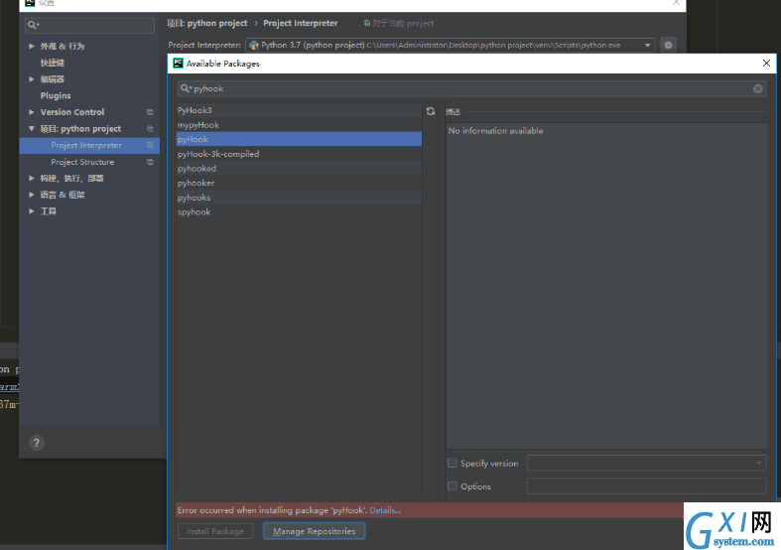Click the Install Package button
The width and height of the screenshot is (781, 550).
tap(215, 531)
